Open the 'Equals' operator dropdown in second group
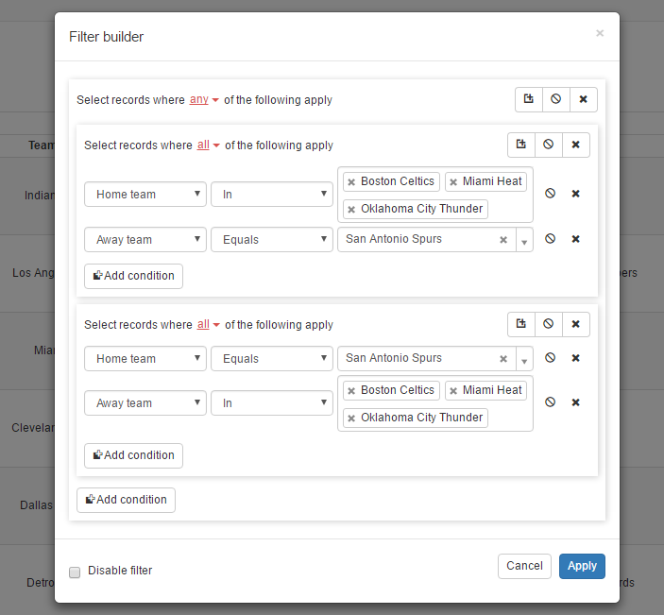This screenshot has height=615, width=664. [271, 359]
